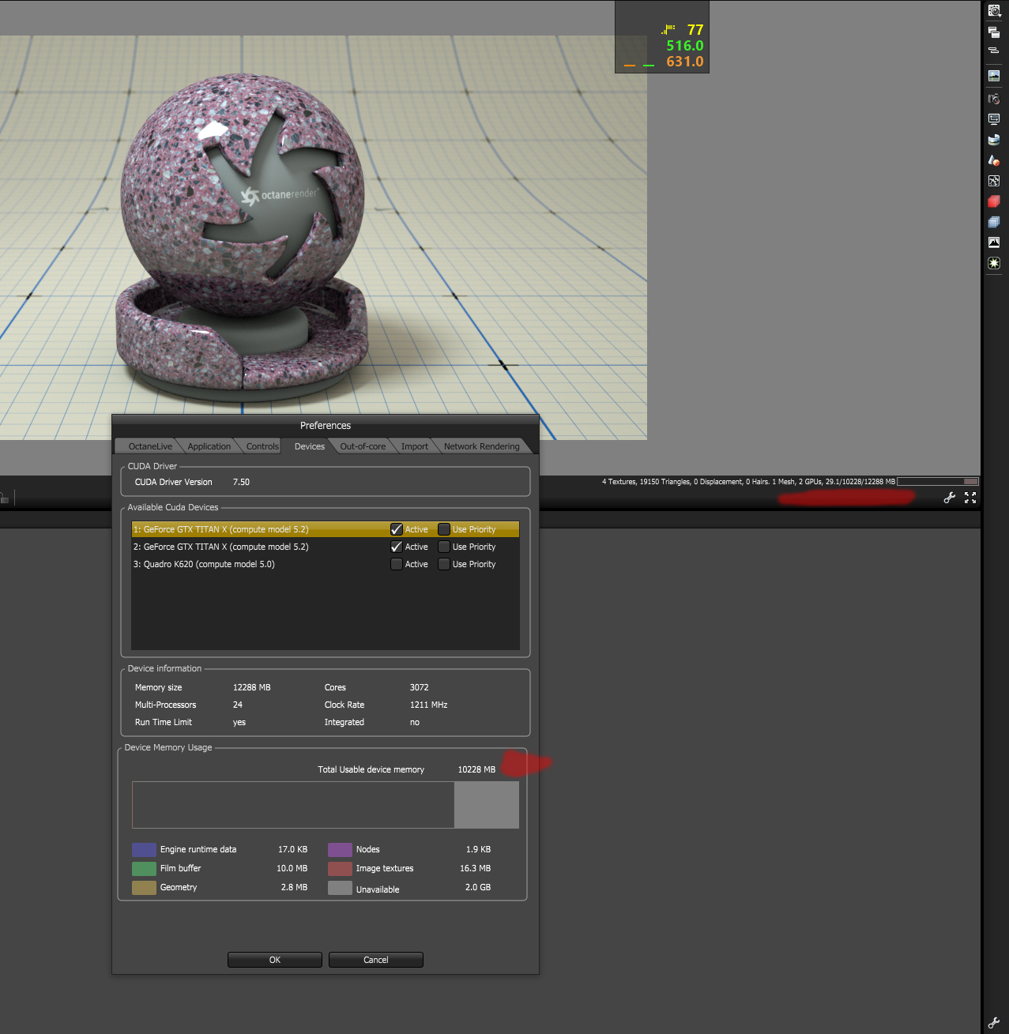This screenshot has height=1034, width=1009.
Task: Click the total usable memory value 10228 MB
Action: coord(476,769)
